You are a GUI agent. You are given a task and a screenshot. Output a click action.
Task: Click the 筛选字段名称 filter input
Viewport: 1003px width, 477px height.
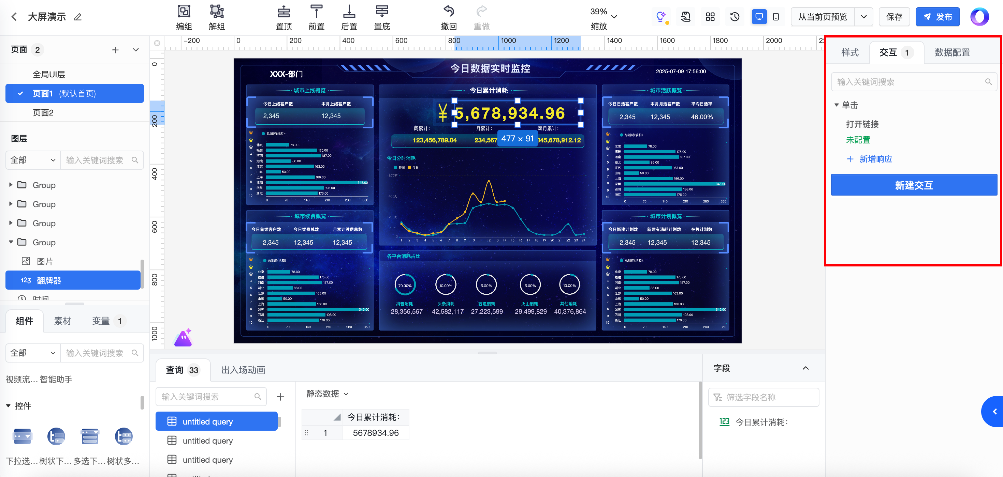[x=763, y=397]
